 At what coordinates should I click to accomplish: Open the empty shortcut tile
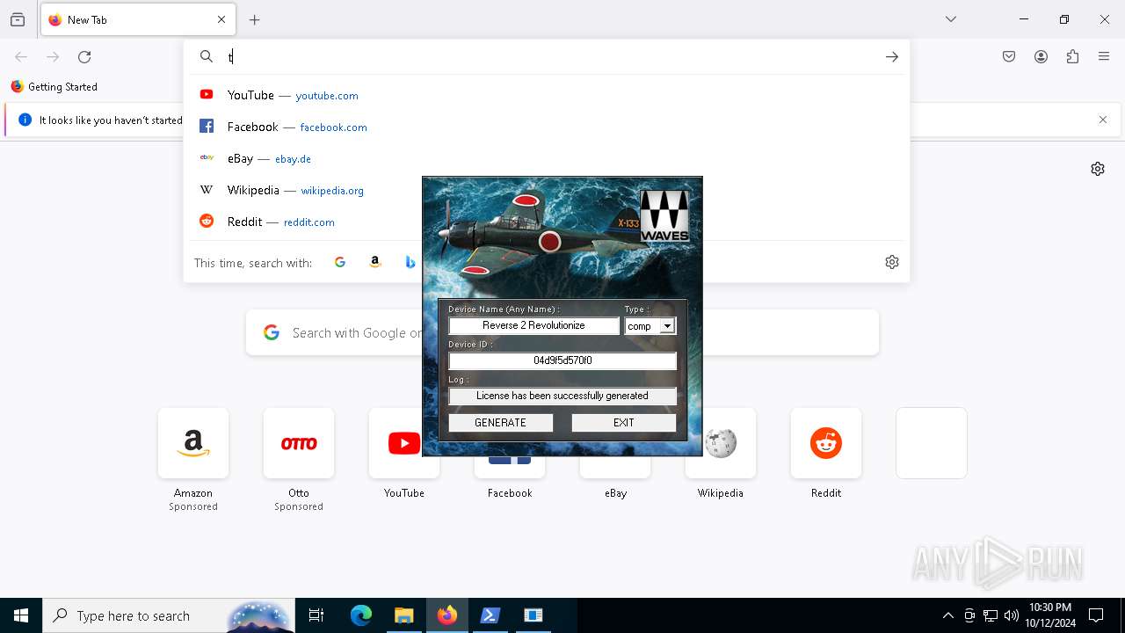coord(932,443)
